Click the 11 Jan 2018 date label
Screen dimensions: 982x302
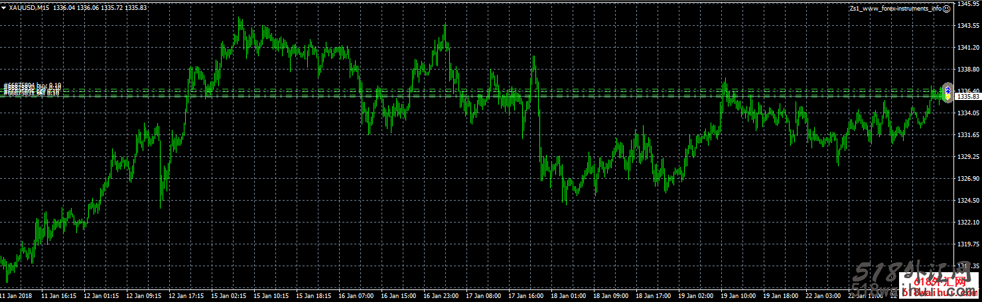coord(17,295)
